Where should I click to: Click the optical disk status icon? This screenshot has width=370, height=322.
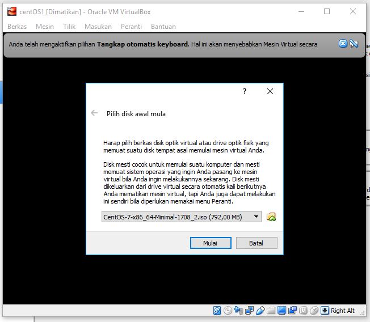(228, 311)
